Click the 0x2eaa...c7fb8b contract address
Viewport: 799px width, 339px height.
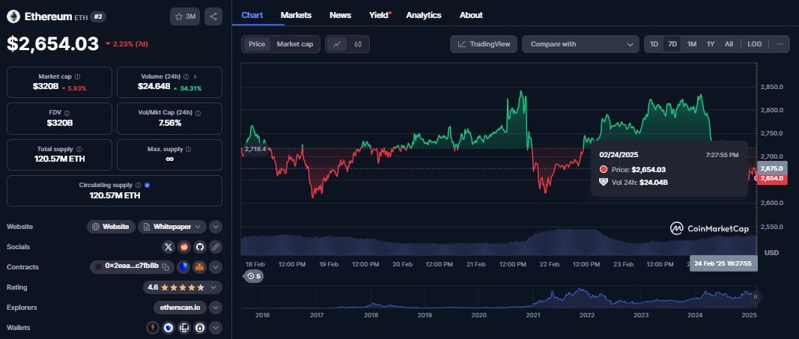[x=132, y=266]
